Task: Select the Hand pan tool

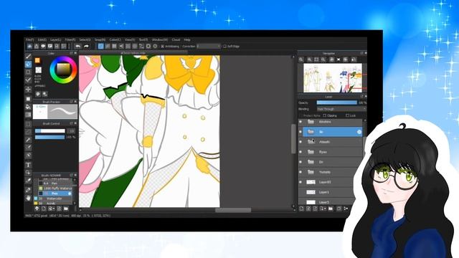Action: (29, 198)
